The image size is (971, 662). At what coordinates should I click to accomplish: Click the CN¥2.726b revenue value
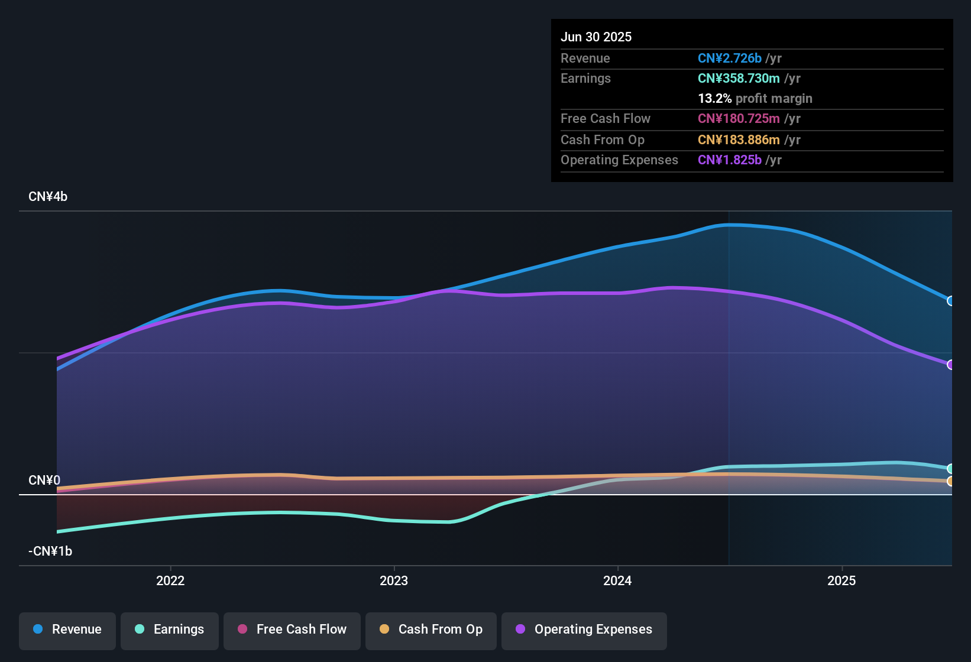tap(730, 59)
